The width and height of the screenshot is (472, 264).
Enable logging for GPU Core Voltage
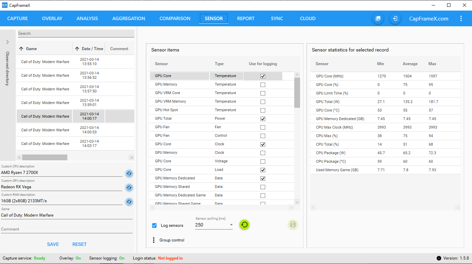pos(263,161)
